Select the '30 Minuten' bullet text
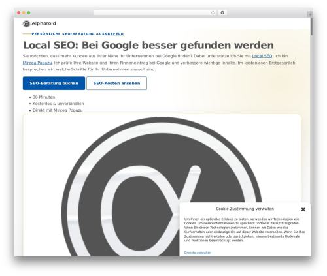This screenshot has height=276, width=327. point(44,97)
